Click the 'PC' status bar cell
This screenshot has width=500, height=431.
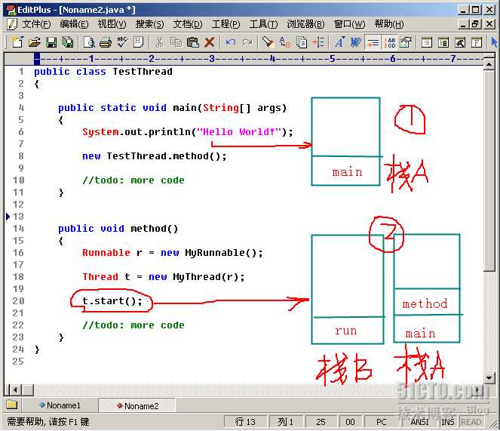381,422
